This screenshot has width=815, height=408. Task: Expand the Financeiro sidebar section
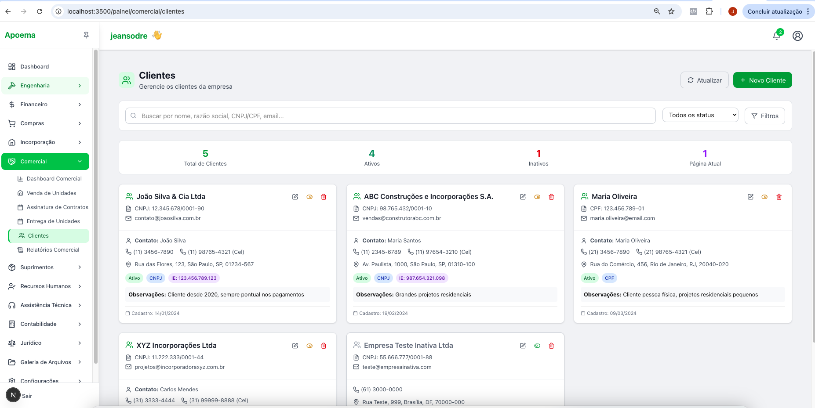pos(45,105)
